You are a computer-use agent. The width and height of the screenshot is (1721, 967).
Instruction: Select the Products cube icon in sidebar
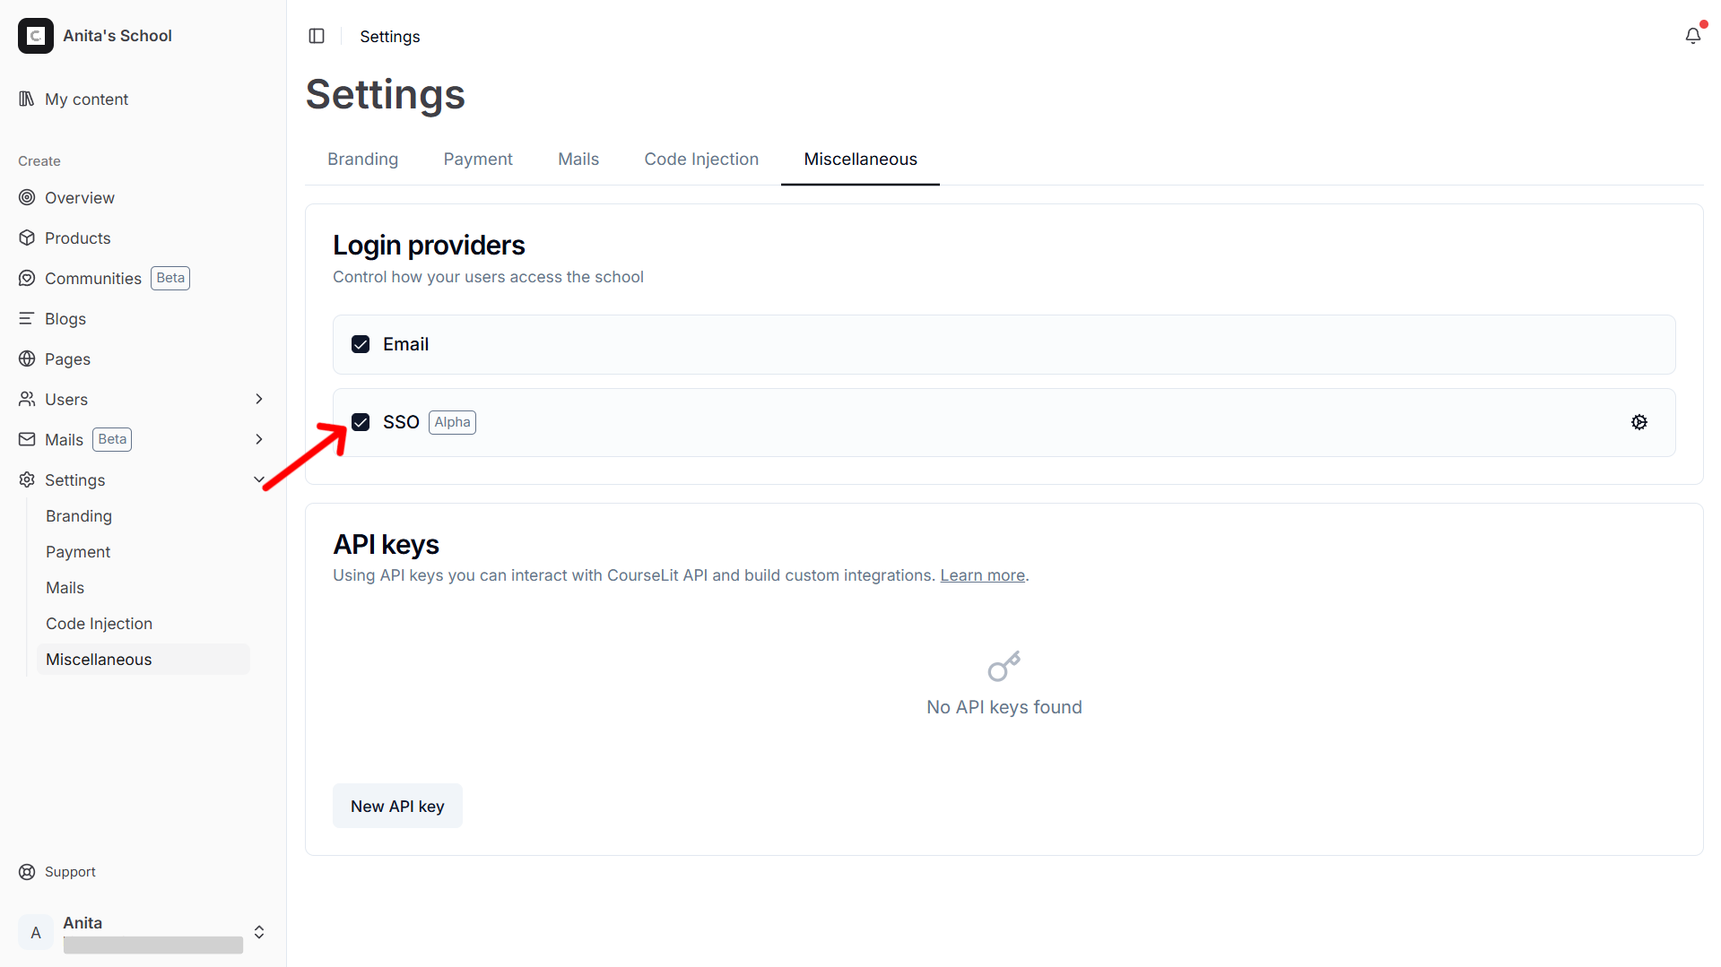click(27, 237)
